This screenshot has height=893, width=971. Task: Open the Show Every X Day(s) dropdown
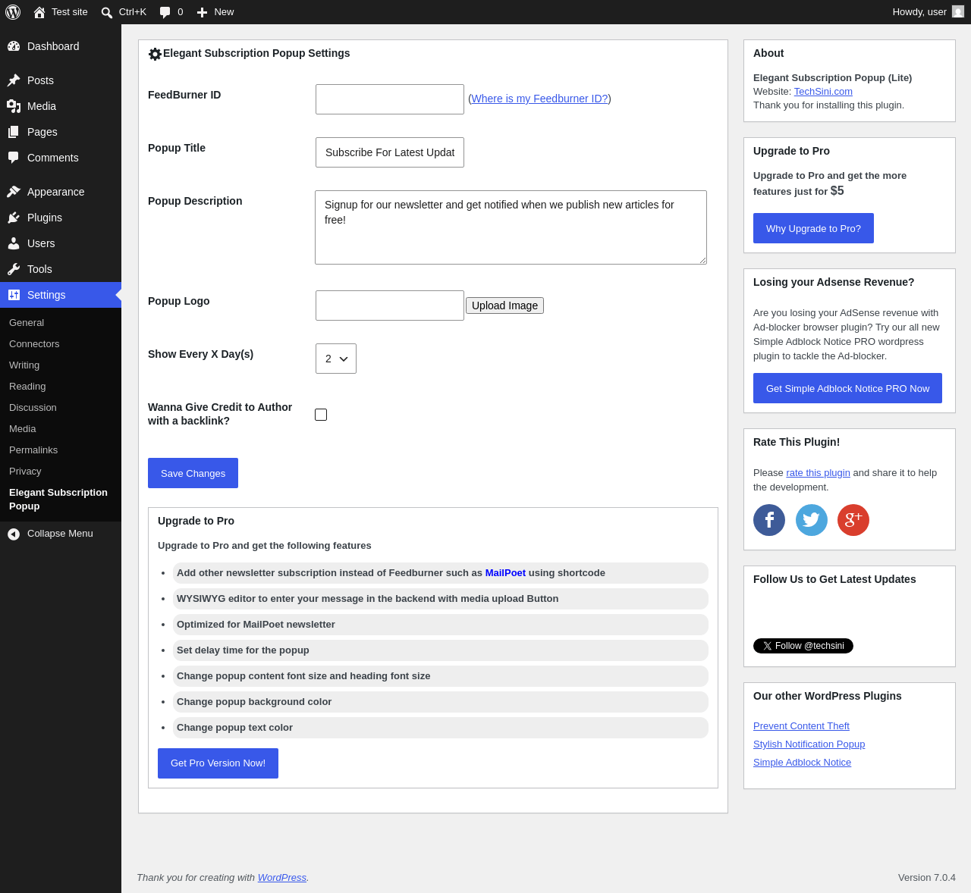pos(336,359)
